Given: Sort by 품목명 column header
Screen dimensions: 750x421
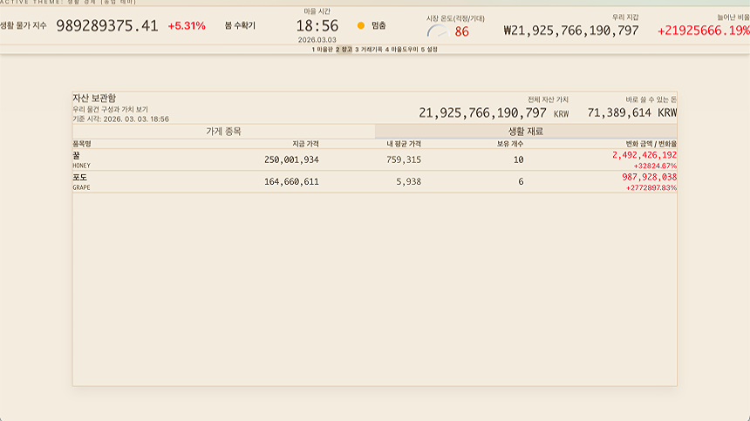Looking at the screenshot, I should click(x=82, y=144).
